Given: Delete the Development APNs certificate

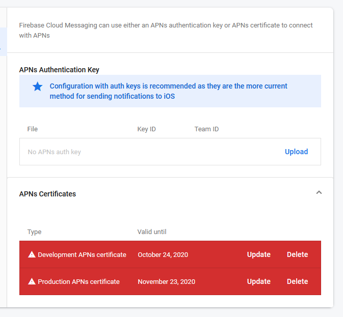Looking at the screenshot, I should click(297, 254).
